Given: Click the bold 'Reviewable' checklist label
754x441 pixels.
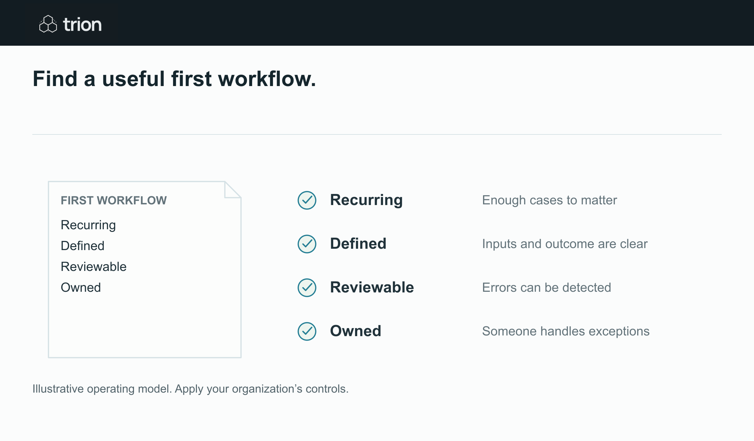Looking at the screenshot, I should tap(372, 287).
